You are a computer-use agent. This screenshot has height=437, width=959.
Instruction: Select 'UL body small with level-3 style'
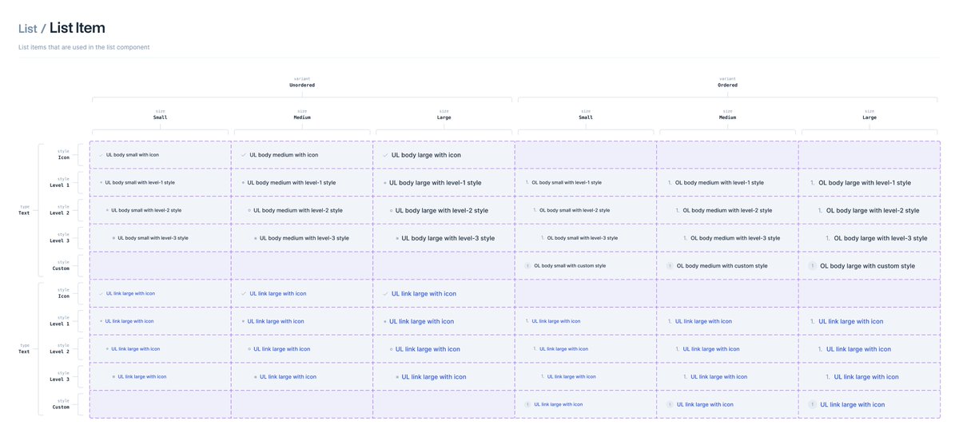(x=153, y=238)
